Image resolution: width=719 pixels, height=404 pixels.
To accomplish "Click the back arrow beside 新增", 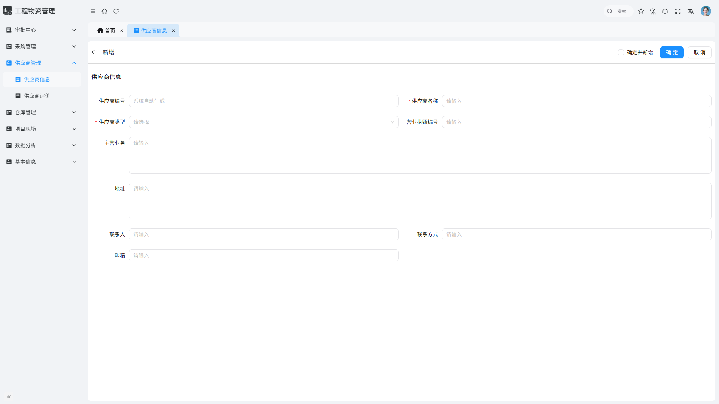I will pyautogui.click(x=94, y=52).
